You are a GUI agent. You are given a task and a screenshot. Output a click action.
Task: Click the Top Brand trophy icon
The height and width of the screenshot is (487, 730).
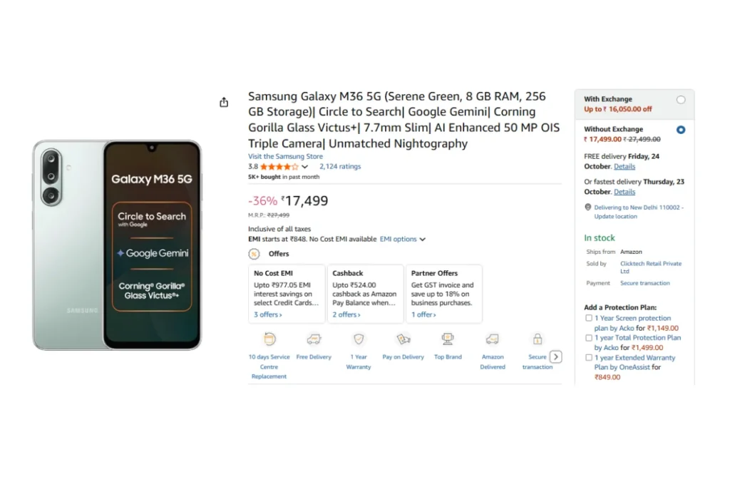pyautogui.click(x=448, y=339)
